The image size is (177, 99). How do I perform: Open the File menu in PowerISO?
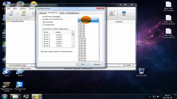click(9, 9)
